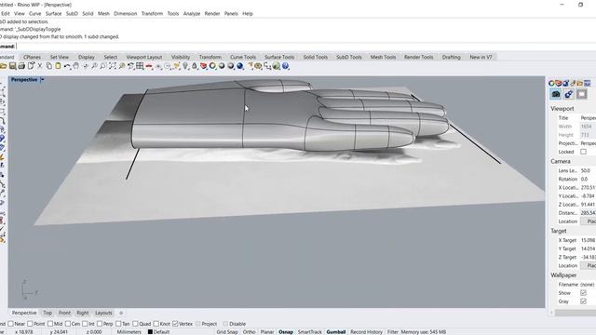
Task: Toggle the Locked viewport checkbox
Action: pyautogui.click(x=583, y=152)
